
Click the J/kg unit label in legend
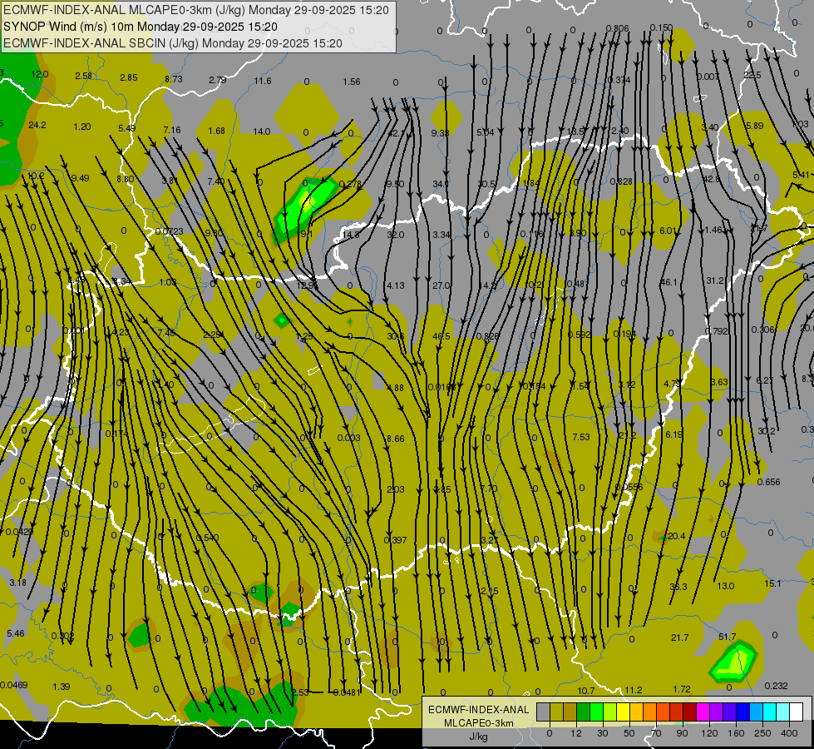point(478,737)
